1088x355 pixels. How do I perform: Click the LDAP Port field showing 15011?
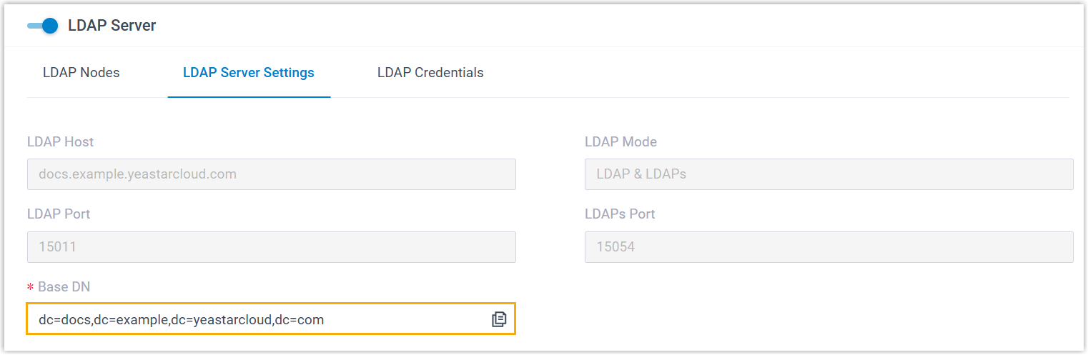271,247
